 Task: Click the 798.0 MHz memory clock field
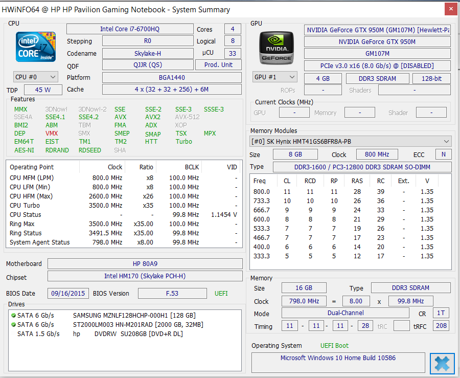point(304,301)
